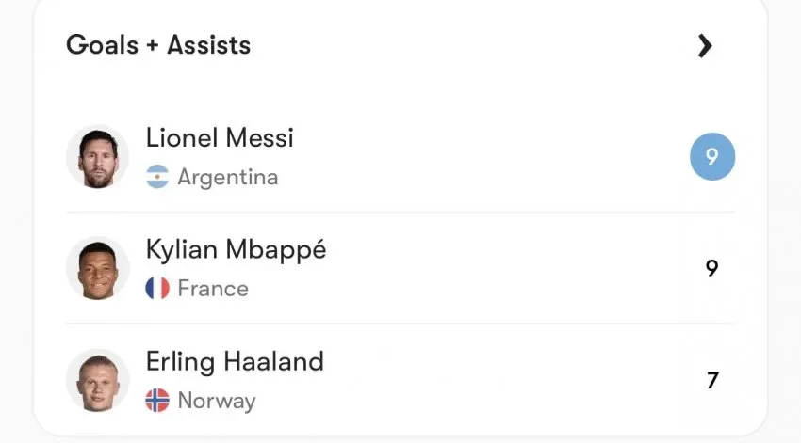Screen dimensions: 801x443
Task: Select the blue 9 badge for Messi
Action: point(712,156)
